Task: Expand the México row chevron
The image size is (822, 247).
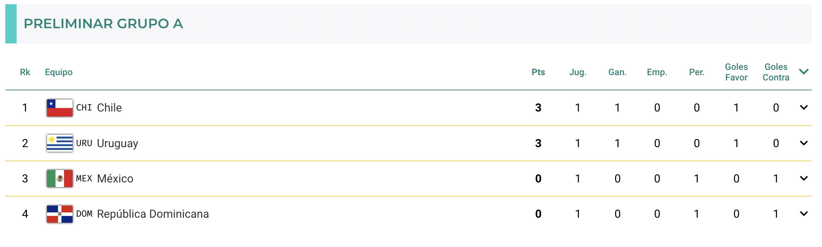Action: (804, 179)
